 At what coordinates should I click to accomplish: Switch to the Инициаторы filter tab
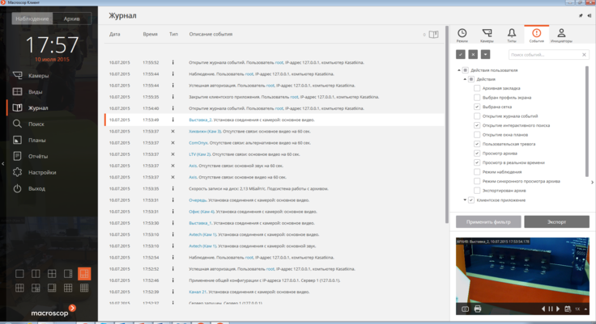click(x=561, y=36)
